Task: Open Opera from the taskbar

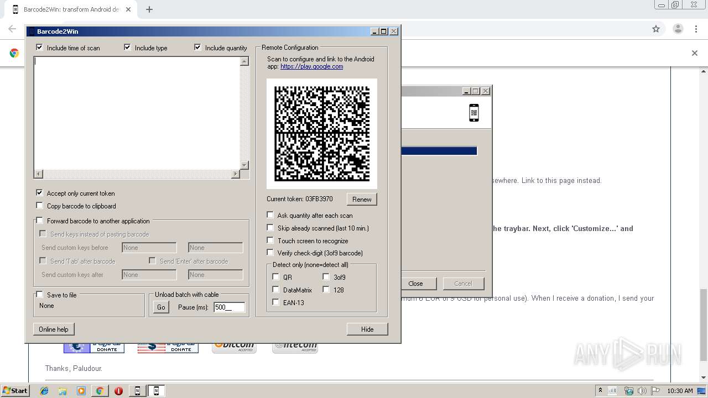Action: tap(118, 391)
